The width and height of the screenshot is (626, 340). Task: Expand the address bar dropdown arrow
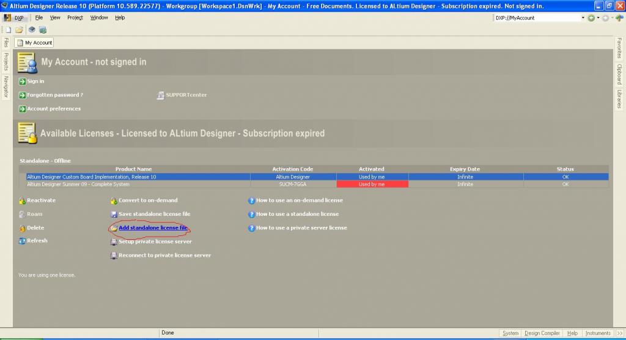pos(583,18)
